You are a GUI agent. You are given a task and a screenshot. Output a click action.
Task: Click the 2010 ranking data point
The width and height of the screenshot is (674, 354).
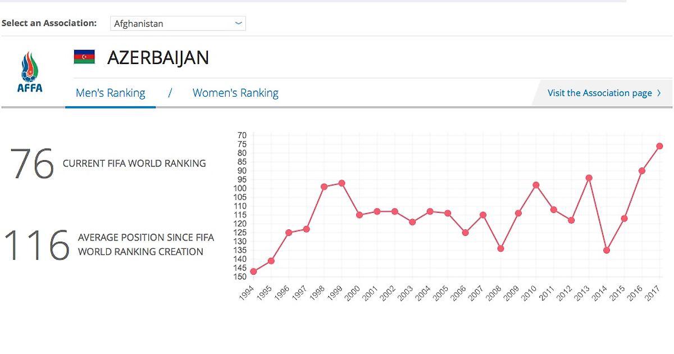tap(536, 185)
